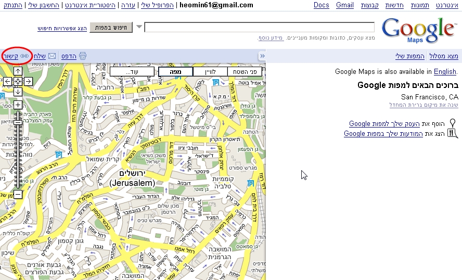Image resolution: width=462 pixels, height=280 pixels.
Task: Open אינטרנט web link
Action: tap(447, 5)
